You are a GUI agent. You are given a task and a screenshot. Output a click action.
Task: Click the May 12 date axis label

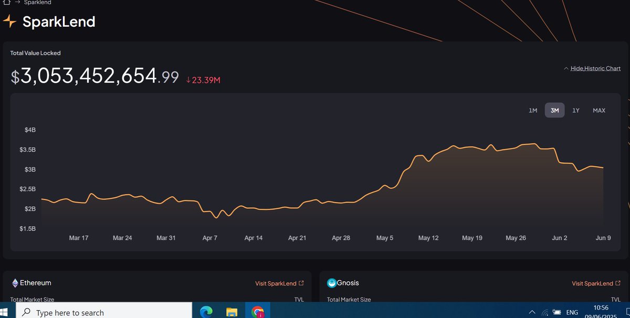(428, 238)
